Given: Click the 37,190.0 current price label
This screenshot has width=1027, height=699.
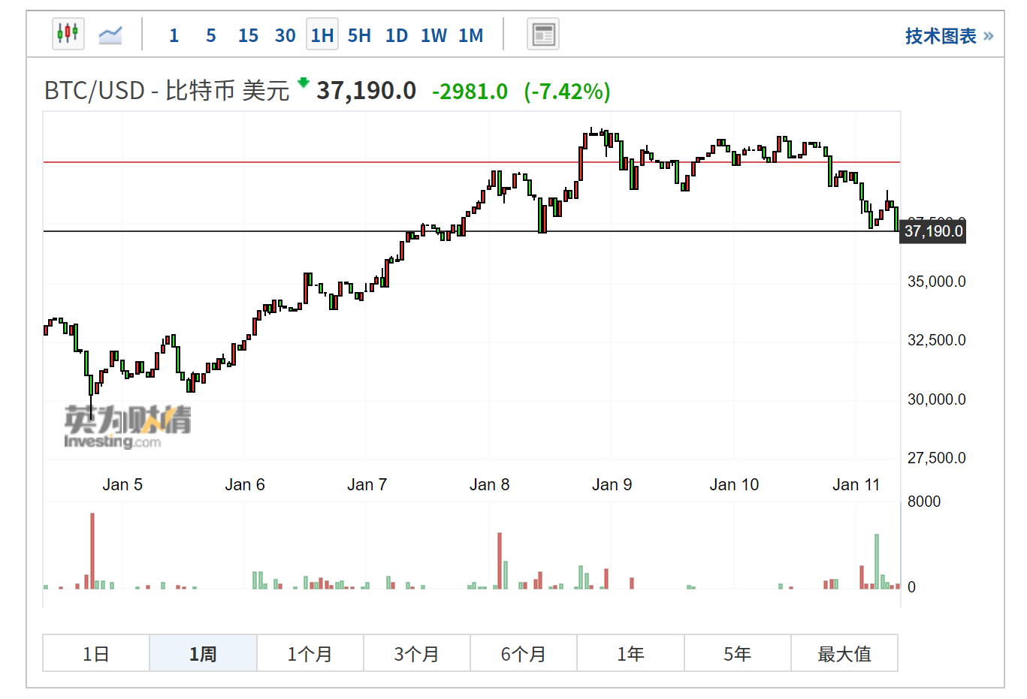Looking at the screenshot, I should [933, 231].
